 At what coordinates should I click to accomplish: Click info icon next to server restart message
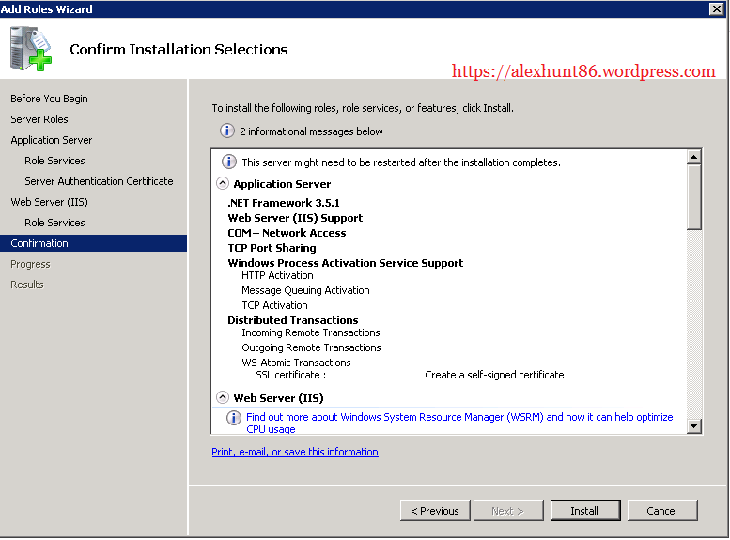coord(228,162)
